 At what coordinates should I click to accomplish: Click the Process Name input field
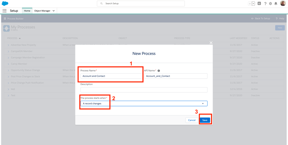[x=111, y=76]
